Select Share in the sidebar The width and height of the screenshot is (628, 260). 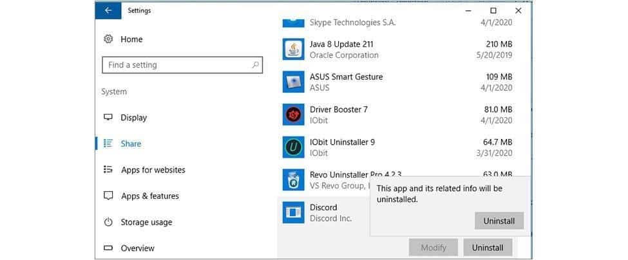pos(131,144)
